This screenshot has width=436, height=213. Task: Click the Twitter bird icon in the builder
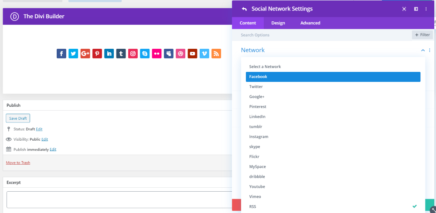tap(73, 54)
